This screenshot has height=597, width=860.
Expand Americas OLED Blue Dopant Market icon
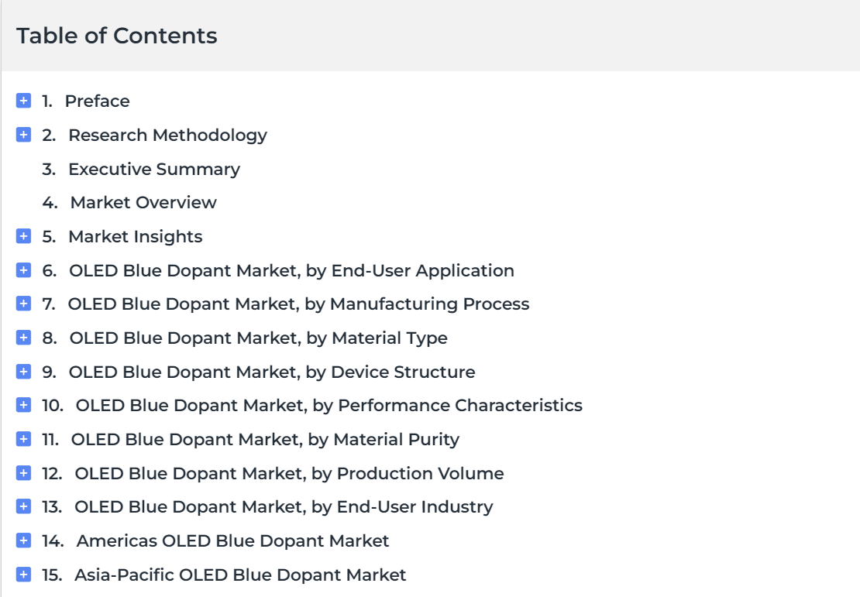[x=24, y=540]
